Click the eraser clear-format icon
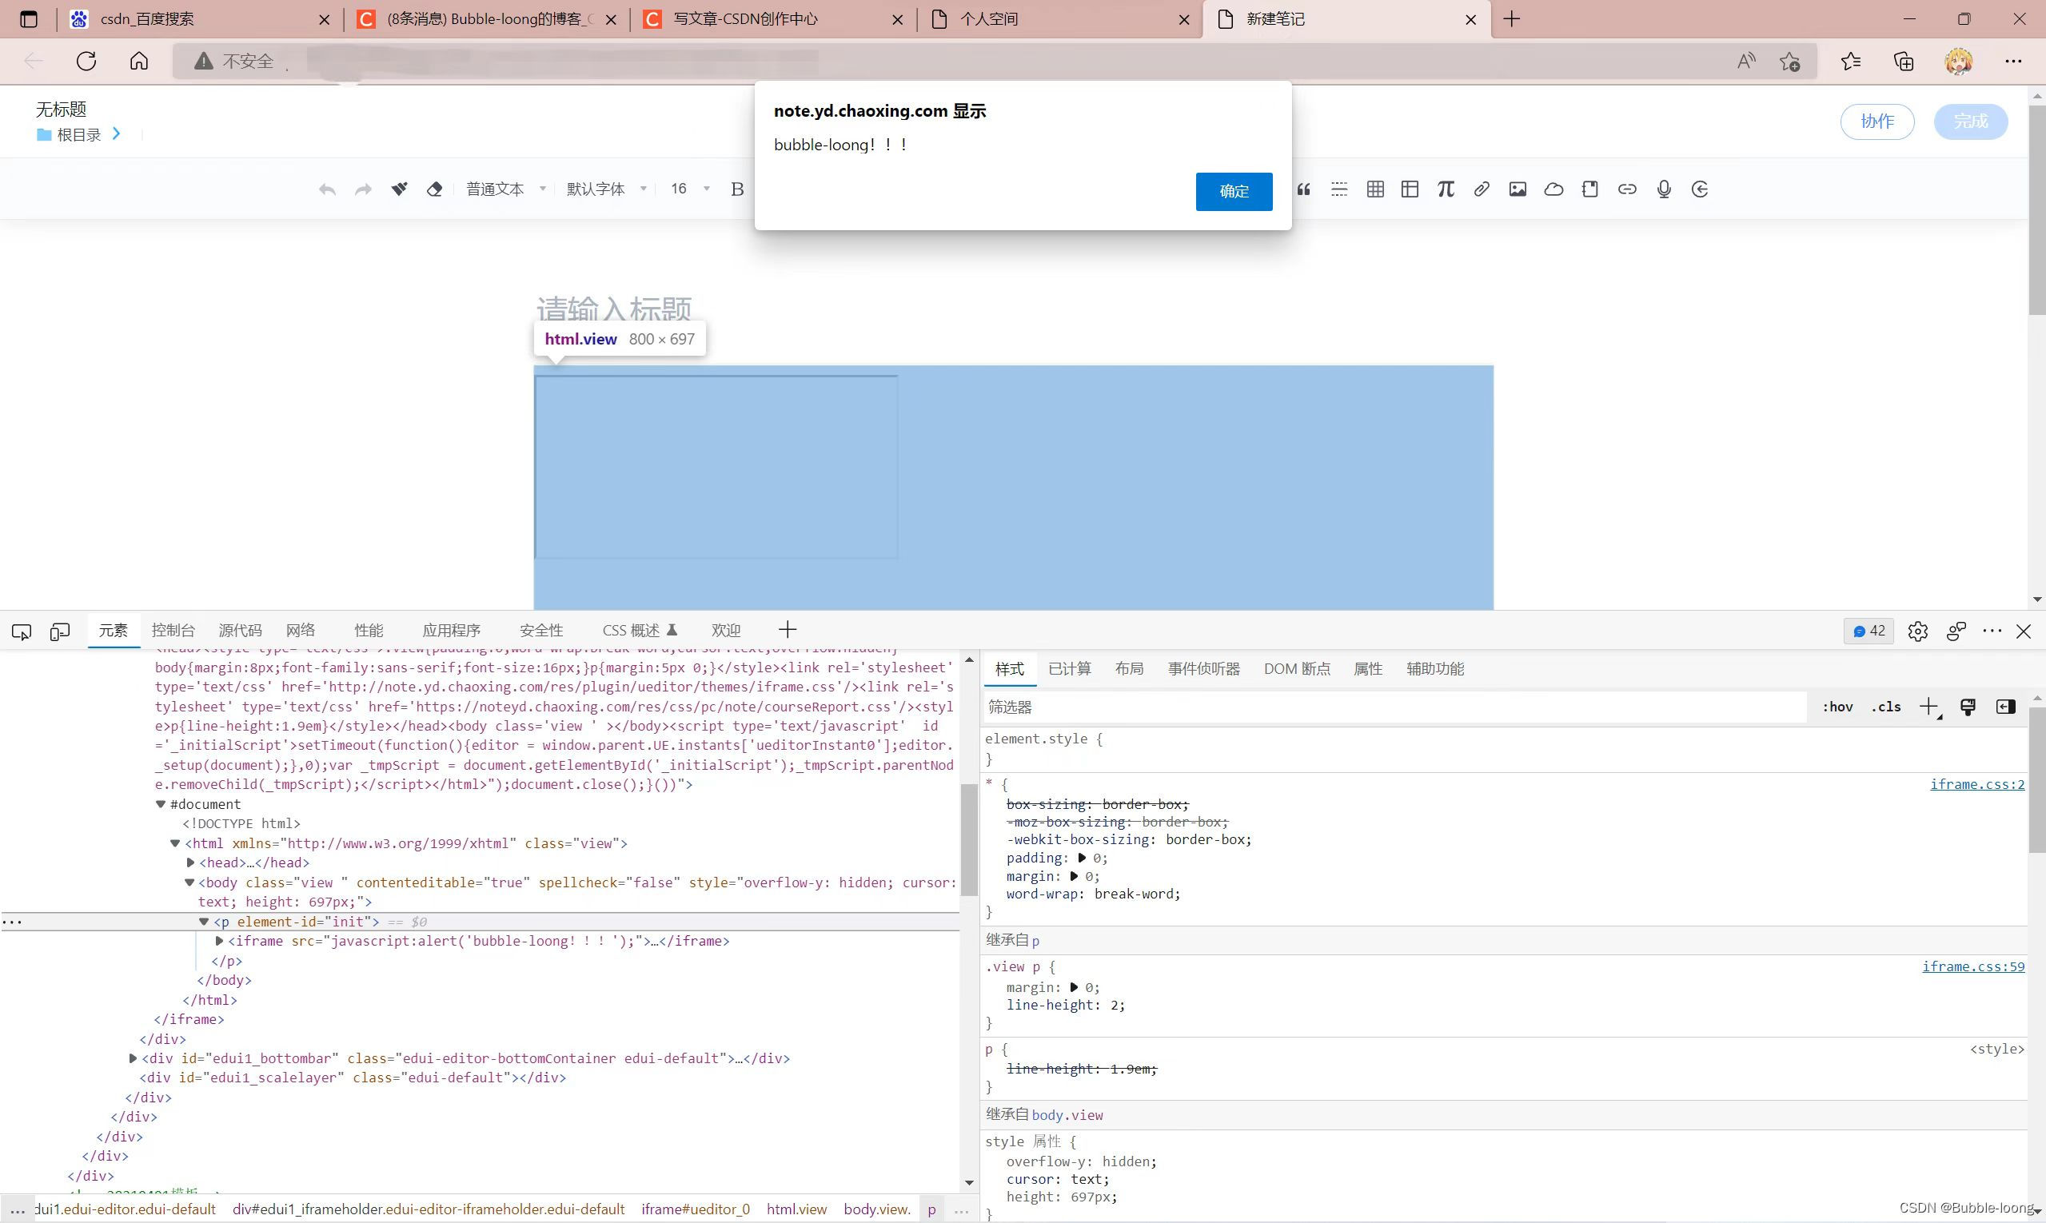Viewport: 2046px width, 1223px height. 434,189
